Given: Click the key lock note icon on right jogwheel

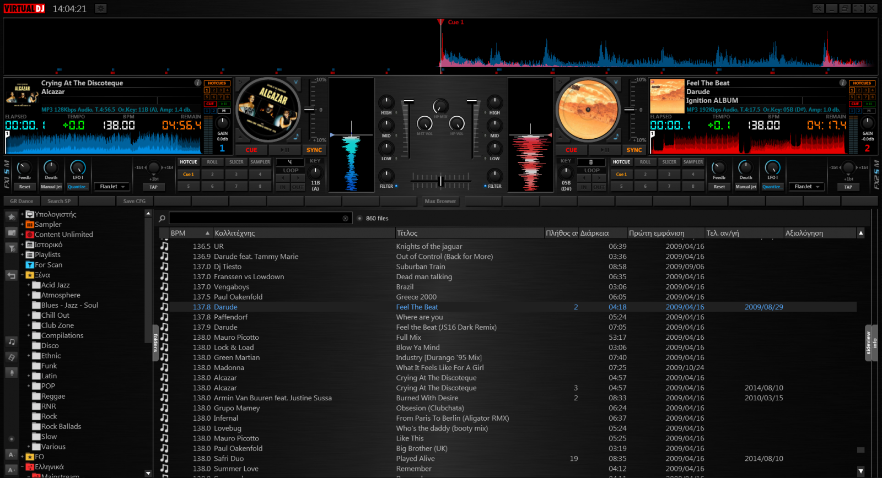Looking at the screenshot, I should 616,137.
